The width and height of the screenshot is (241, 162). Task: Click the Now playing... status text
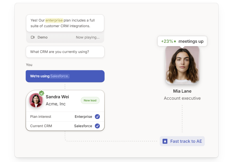click(88, 37)
